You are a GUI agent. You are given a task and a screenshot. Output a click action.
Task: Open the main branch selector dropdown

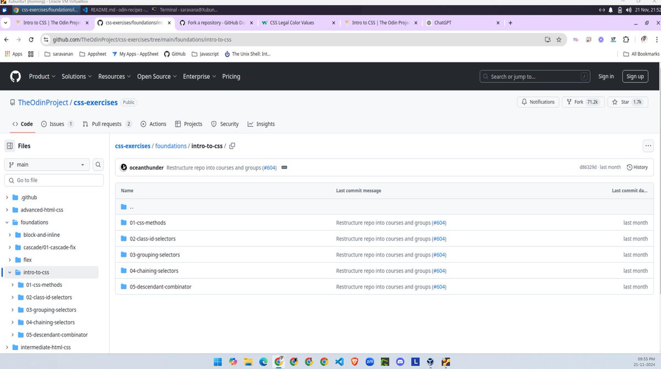point(47,165)
